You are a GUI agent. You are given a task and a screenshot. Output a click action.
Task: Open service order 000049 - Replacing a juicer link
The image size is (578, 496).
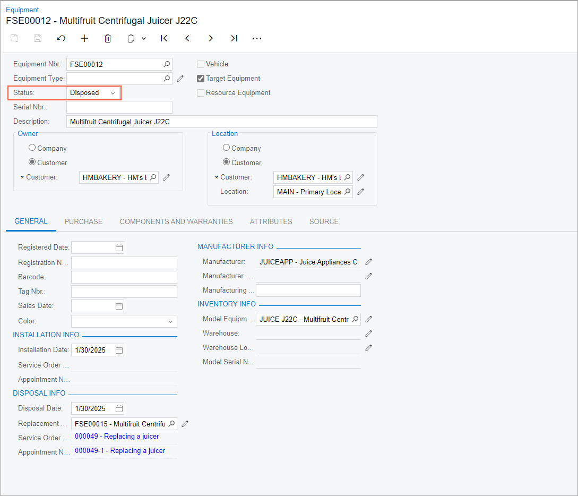[117, 436]
